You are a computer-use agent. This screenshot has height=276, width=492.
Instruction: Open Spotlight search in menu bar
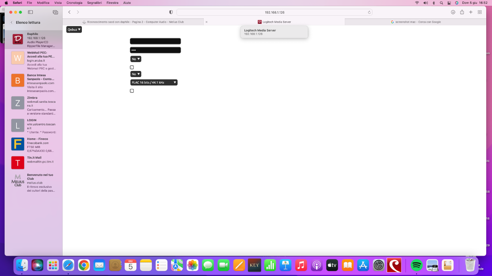[441, 3]
